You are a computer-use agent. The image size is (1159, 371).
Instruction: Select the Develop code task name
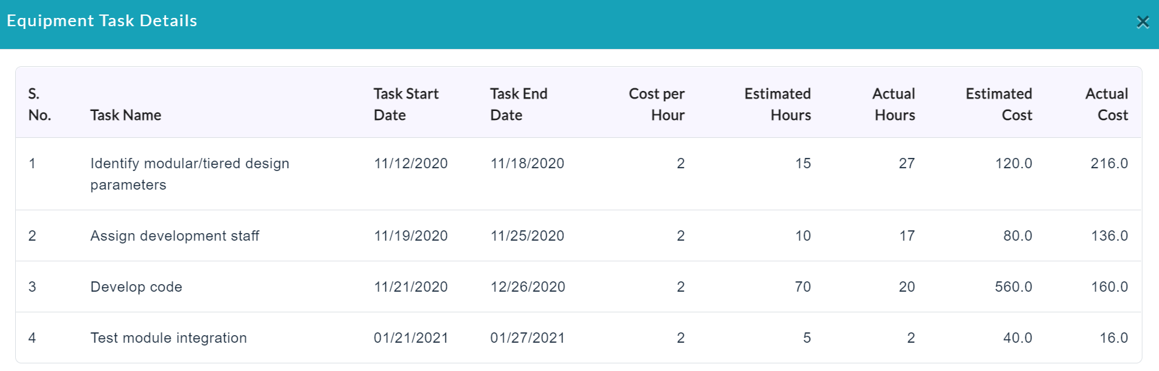click(137, 287)
